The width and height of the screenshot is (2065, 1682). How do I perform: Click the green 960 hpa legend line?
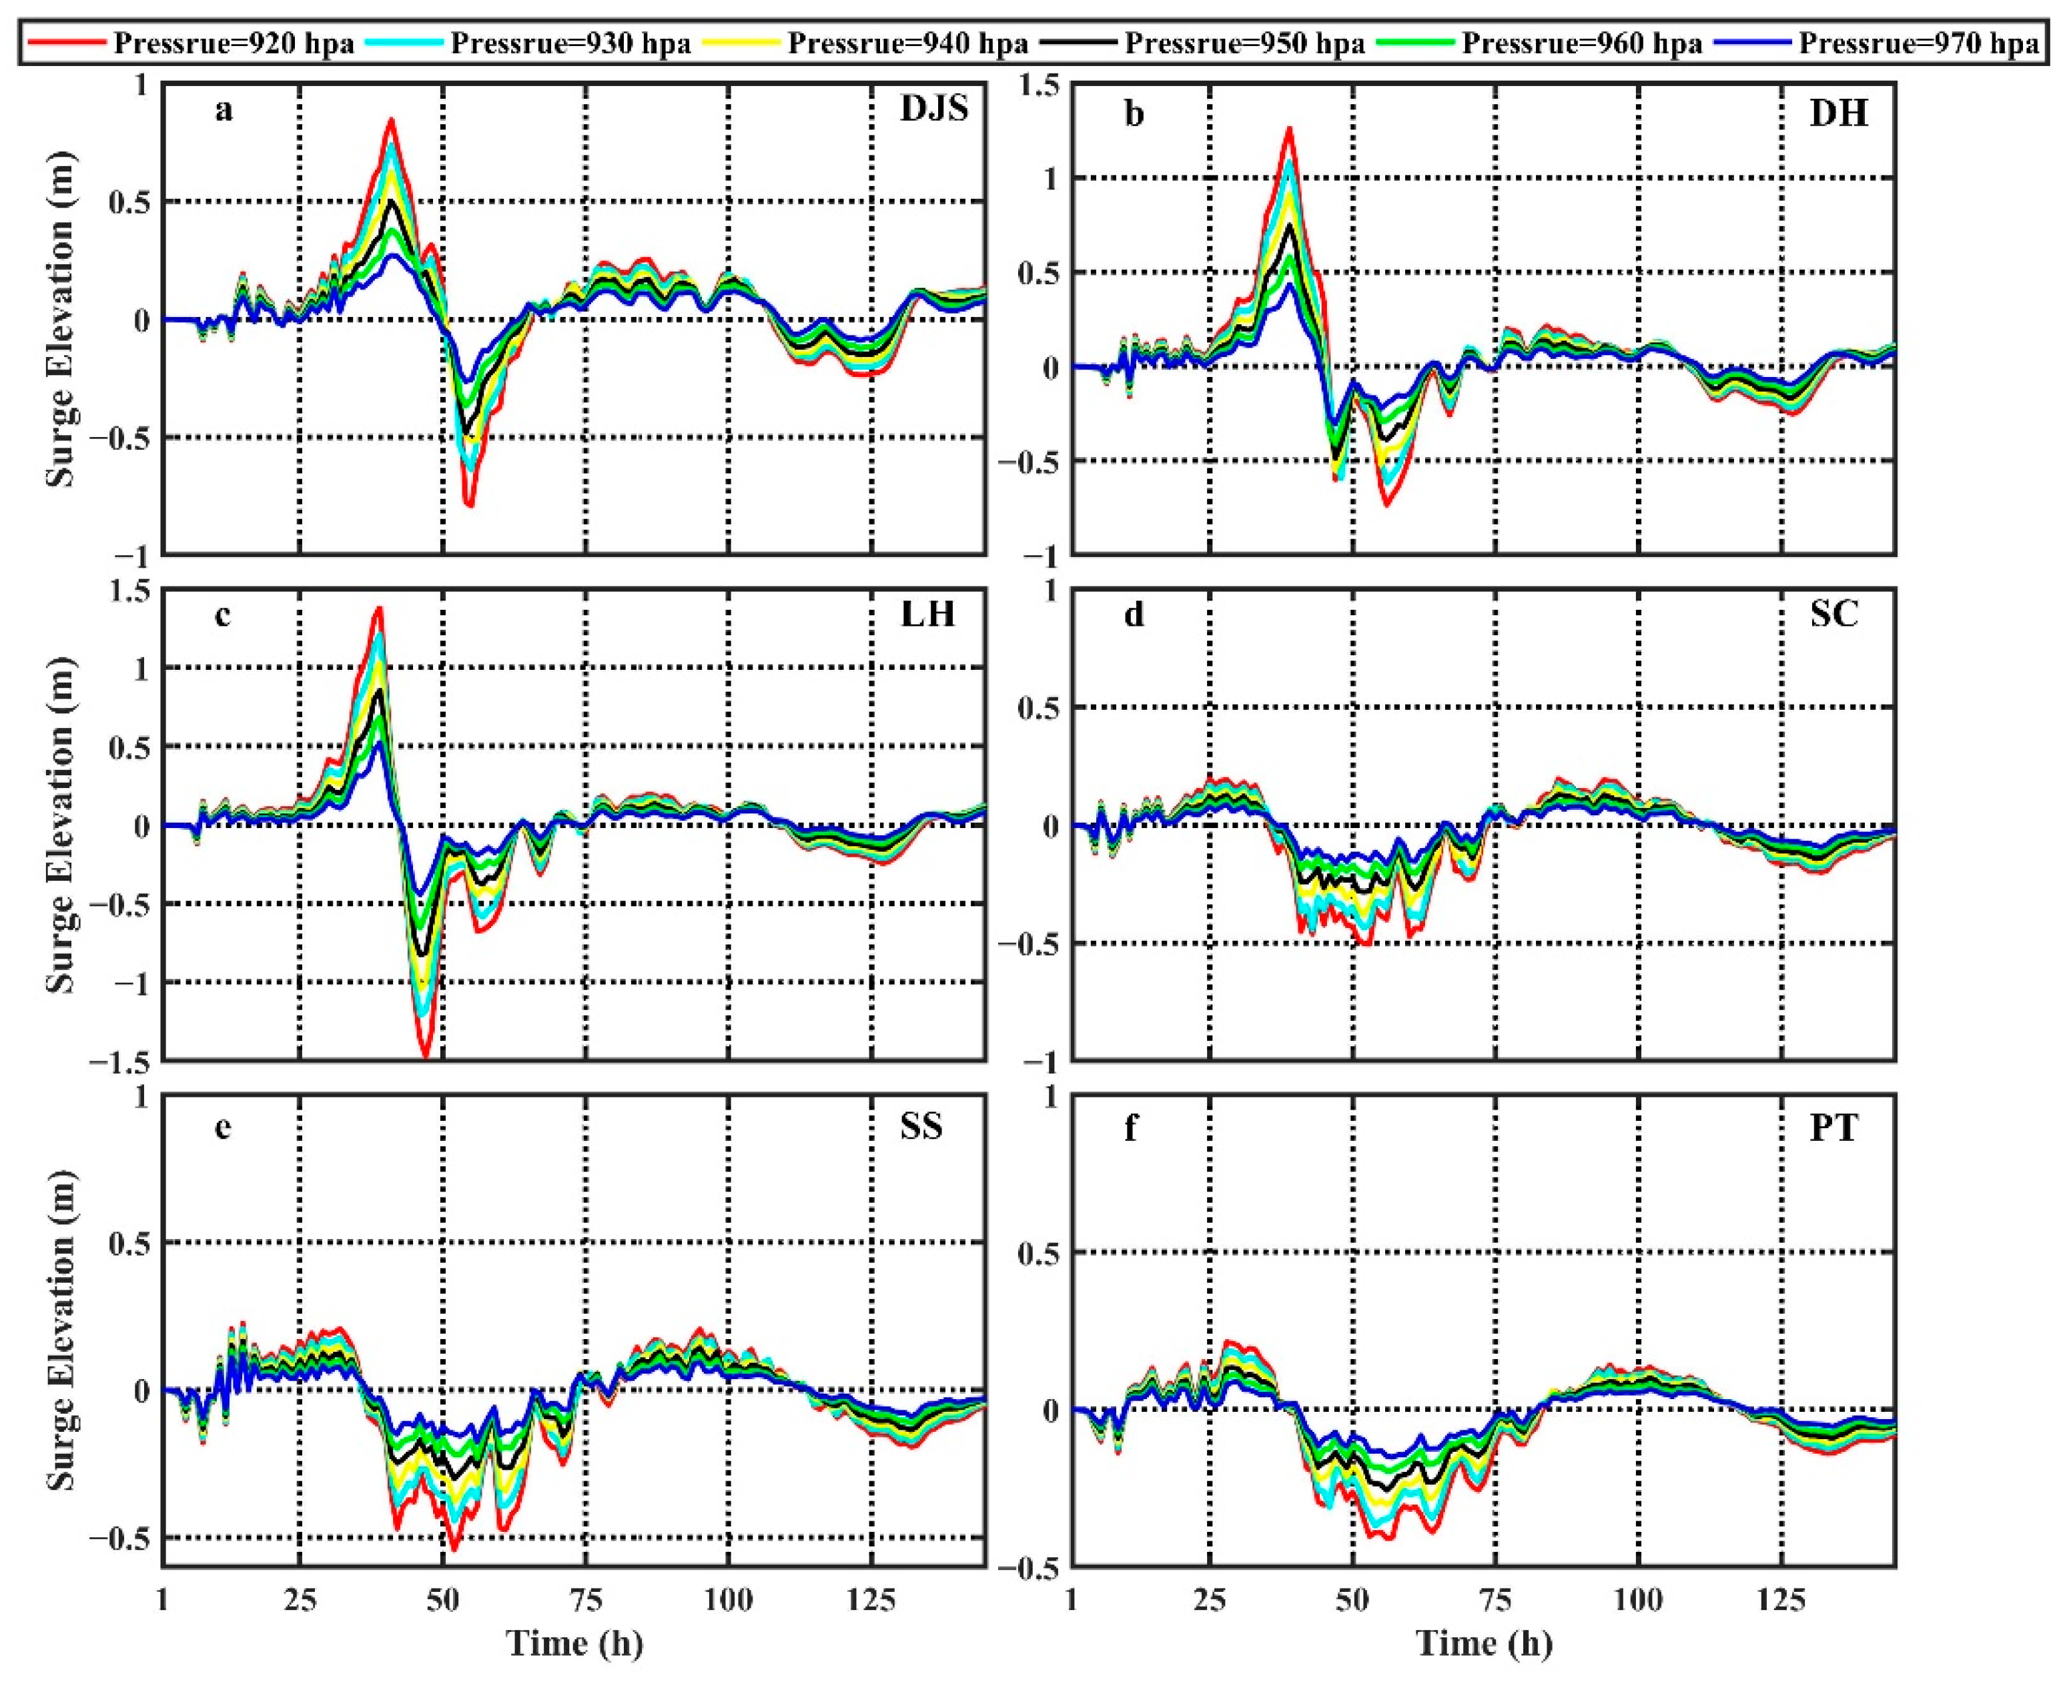[1416, 41]
